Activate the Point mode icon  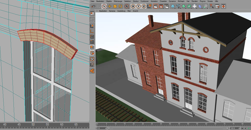pos(92,37)
